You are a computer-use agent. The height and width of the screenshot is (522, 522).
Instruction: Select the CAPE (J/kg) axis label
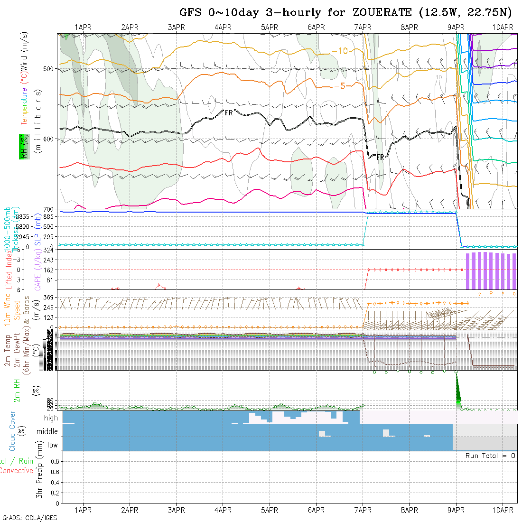point(37,270)
